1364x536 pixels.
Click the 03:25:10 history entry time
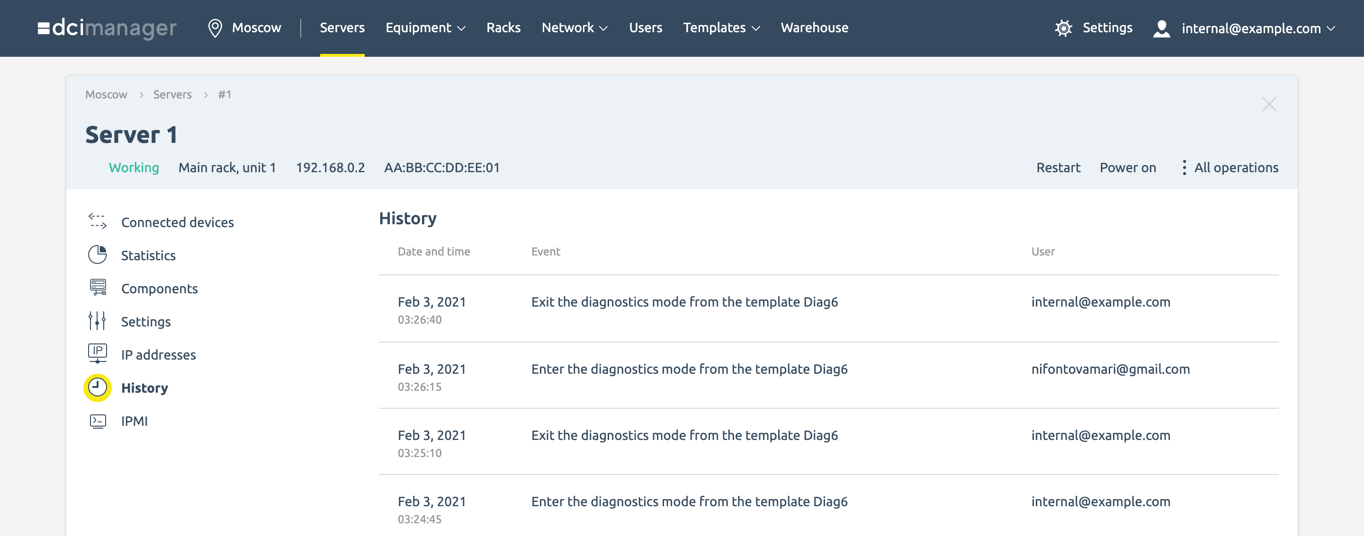pyautogui.click(x=419, y=453)
